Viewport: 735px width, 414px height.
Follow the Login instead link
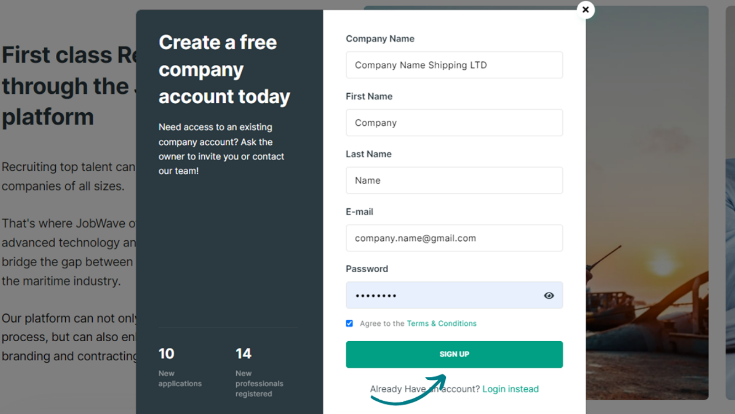[x=510, y=389]
